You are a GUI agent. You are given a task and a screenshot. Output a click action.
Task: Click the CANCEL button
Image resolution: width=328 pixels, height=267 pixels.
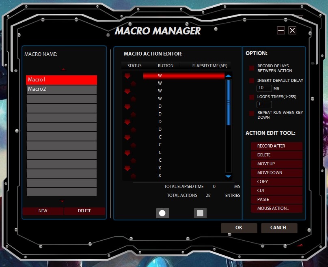coord(279,228)
